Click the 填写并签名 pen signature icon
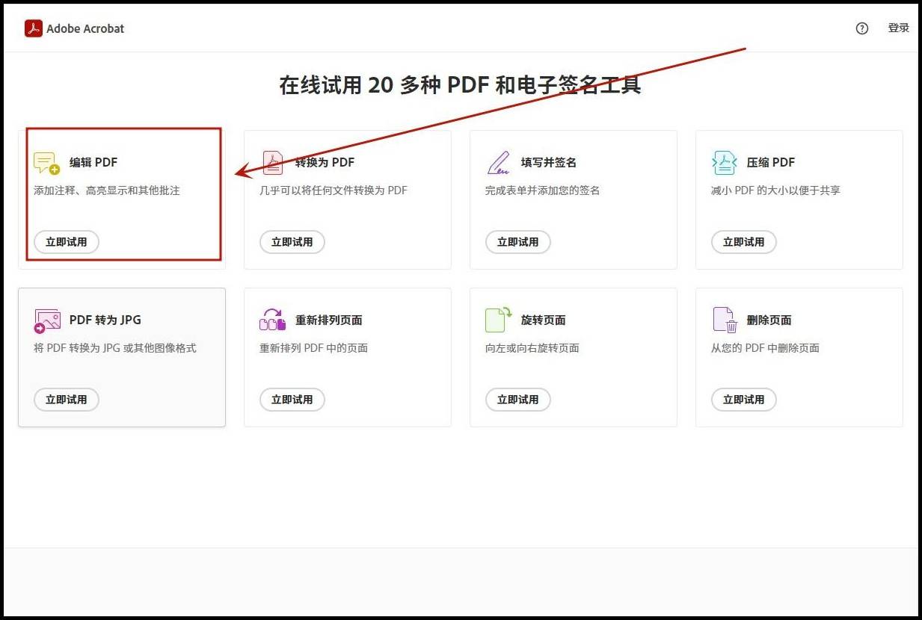 coord(498,162)
